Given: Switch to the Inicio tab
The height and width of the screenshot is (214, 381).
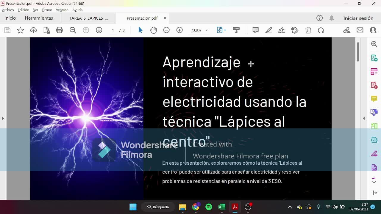Looking at the screenshot, I should [x=10, y=18].
